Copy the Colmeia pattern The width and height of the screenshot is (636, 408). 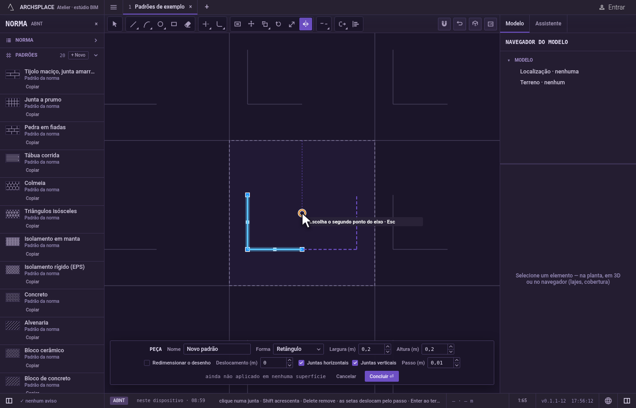[32, 198]
